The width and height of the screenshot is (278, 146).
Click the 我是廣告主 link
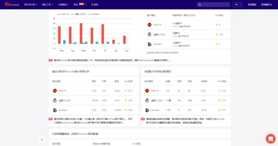[267, 5]
